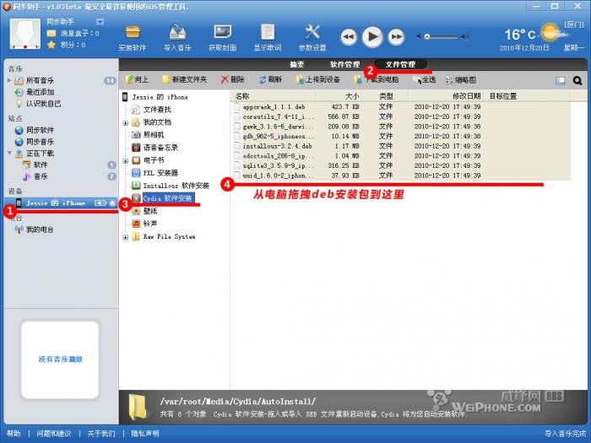591x443 pixels.
Task: Expand the Raw File System node
Action: 125,237
